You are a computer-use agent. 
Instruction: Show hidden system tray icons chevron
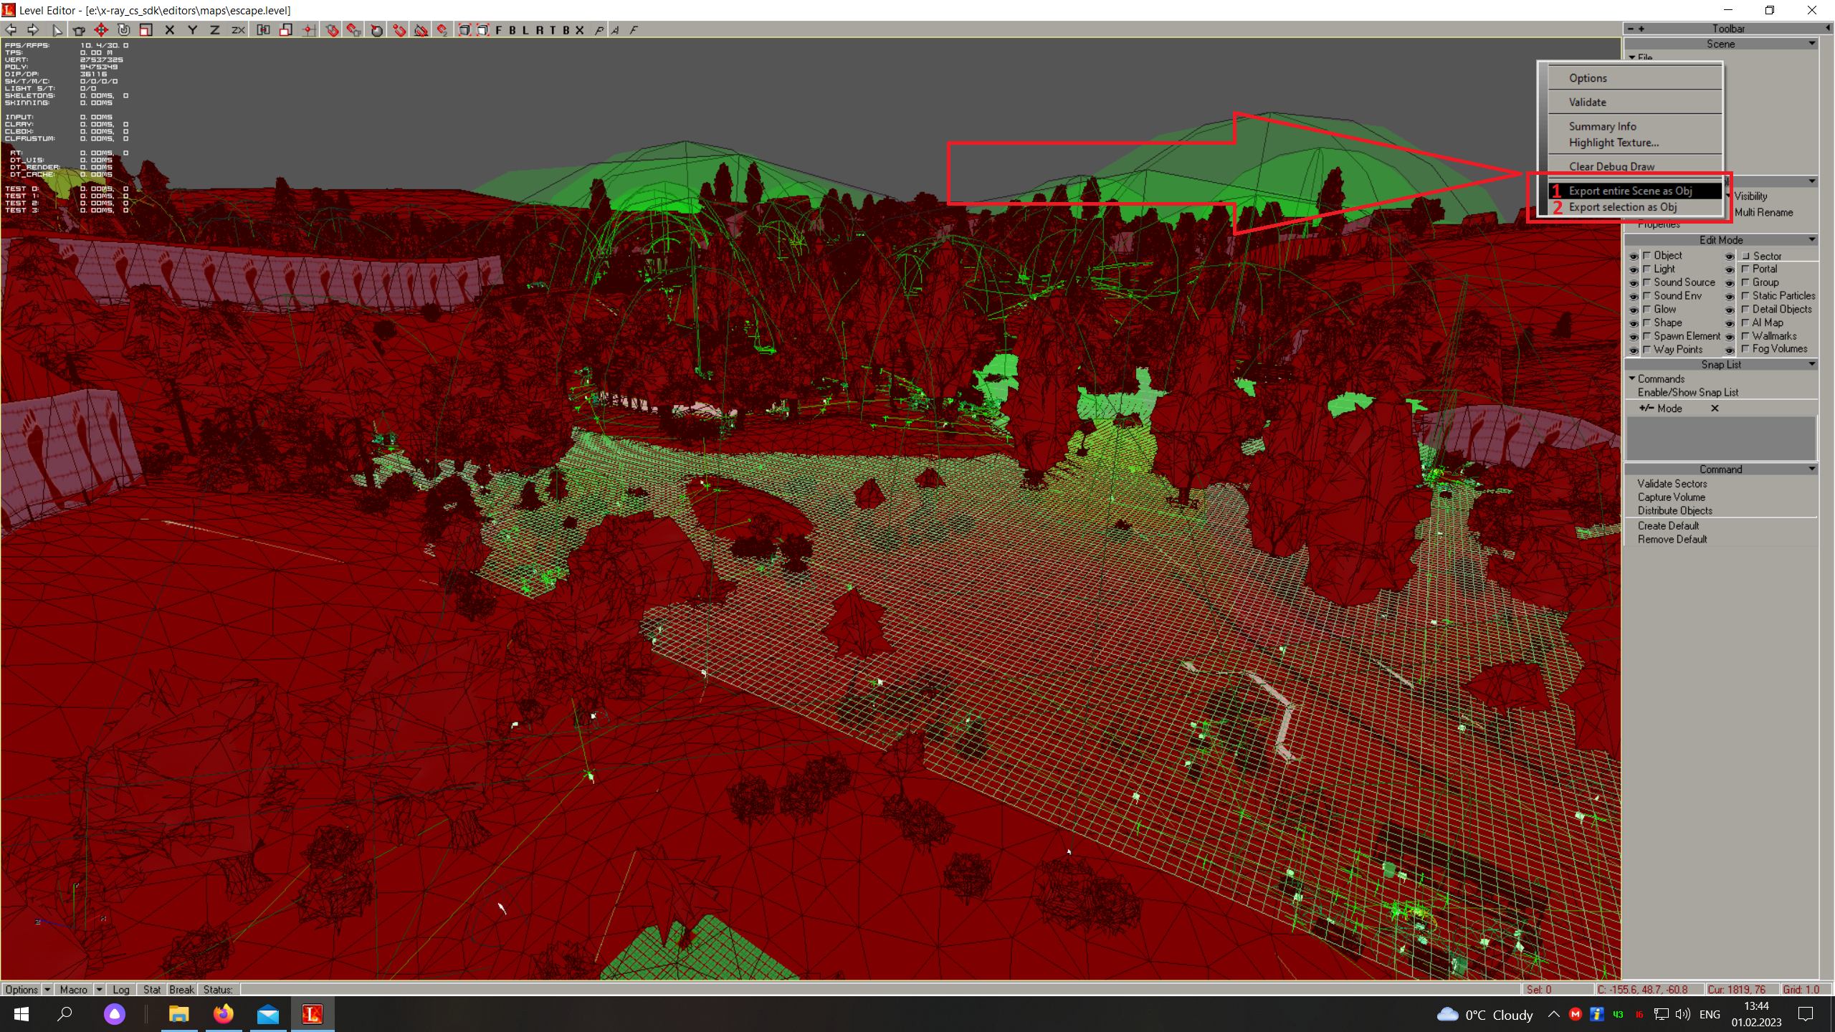tap(1553, 1014)
